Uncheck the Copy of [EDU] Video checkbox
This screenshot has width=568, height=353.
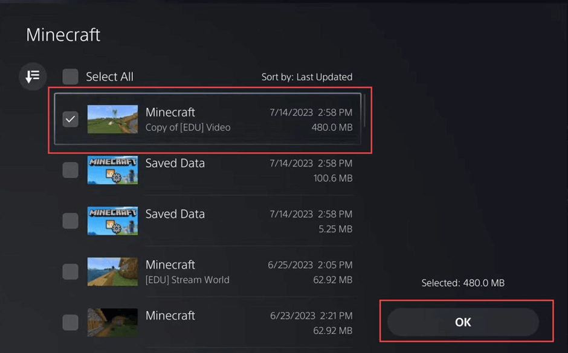(x=70, y=119)
